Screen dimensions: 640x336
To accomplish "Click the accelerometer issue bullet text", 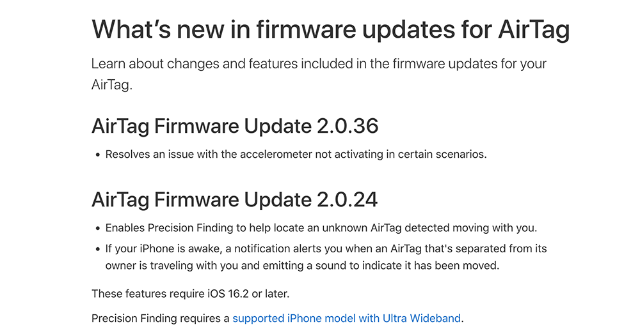I will coord(296,155).
